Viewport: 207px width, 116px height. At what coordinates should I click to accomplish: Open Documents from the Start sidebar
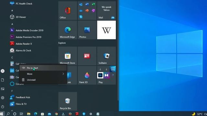point(3,80)
